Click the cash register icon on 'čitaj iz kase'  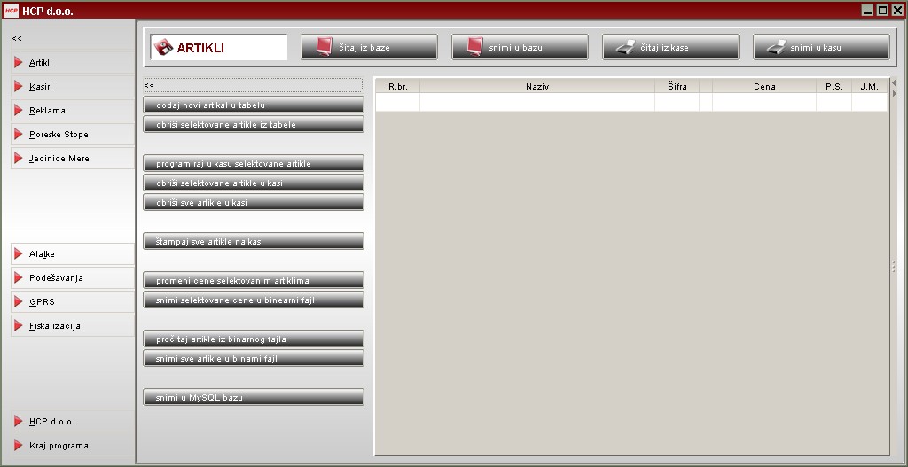[x=625, y=47]
